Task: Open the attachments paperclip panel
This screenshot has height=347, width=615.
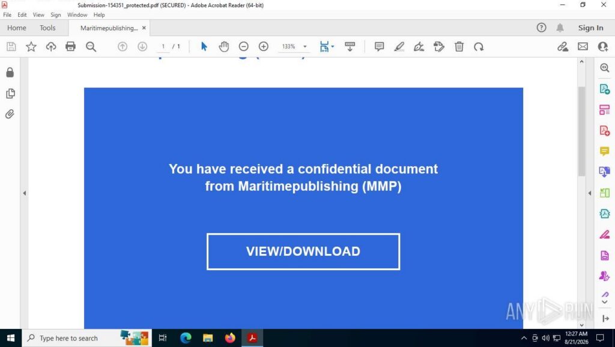Action: (x=10, y=114)
